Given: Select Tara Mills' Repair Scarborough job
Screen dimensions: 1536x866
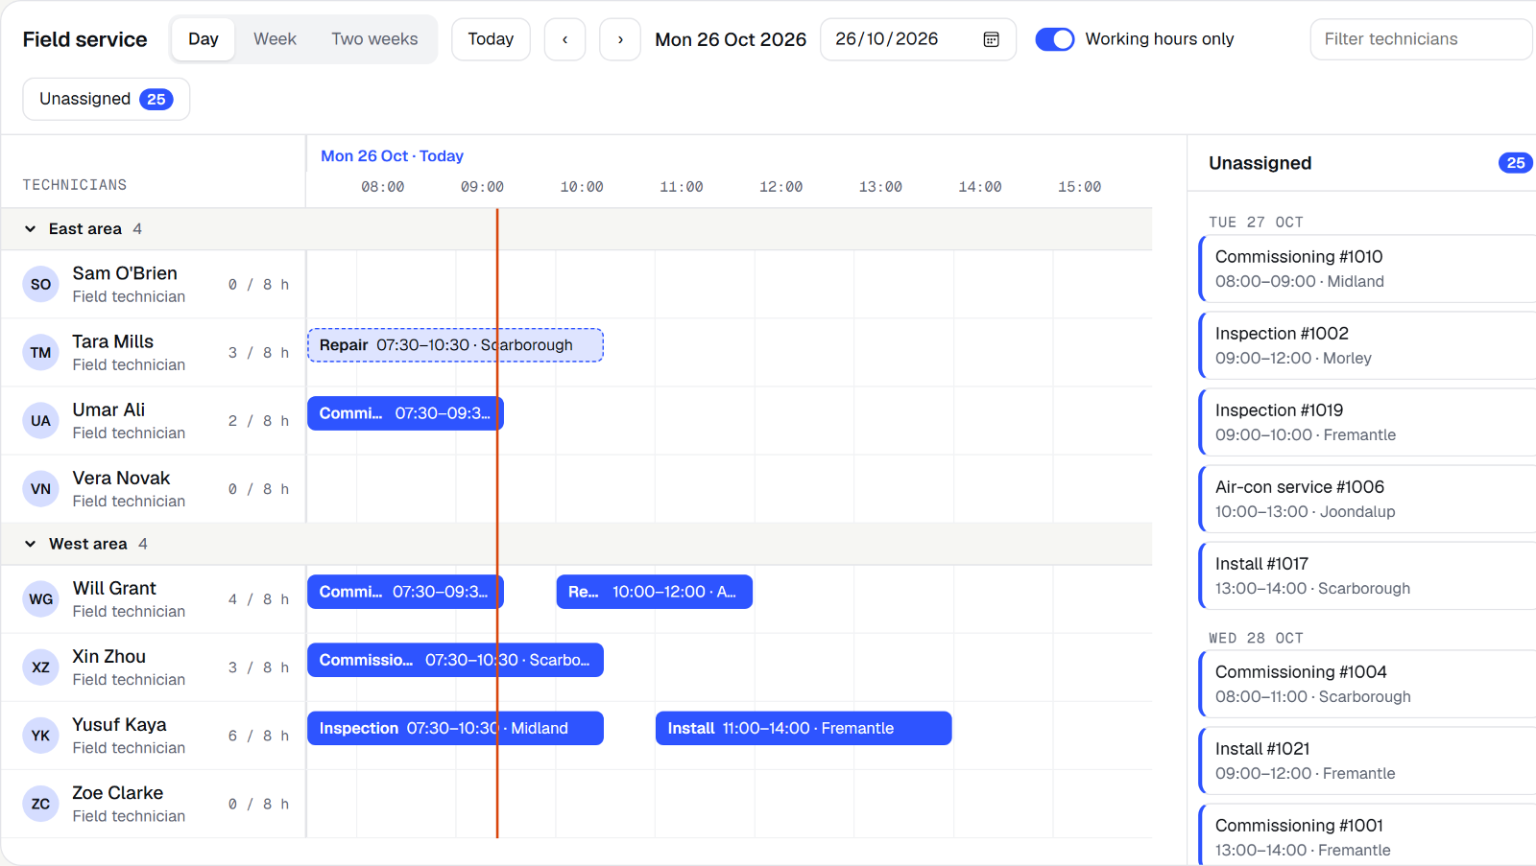Looking at the screenshot, I should coord(455,345).
